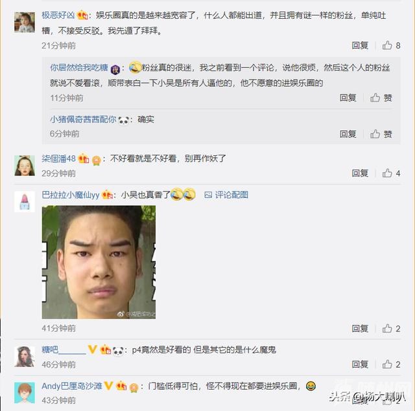Like the comment by 极恶好凶

(391, 45)
